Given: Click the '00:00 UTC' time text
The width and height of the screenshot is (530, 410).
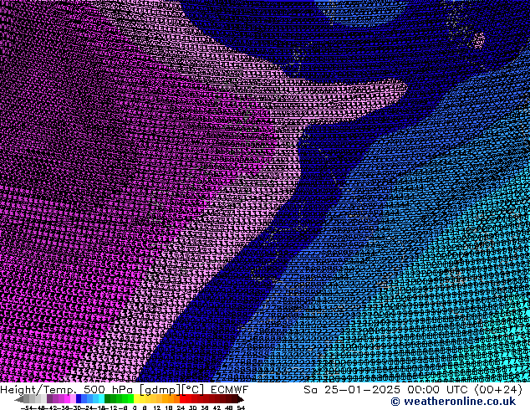Looking at the screenshot, I should click(x=438, y=390).
